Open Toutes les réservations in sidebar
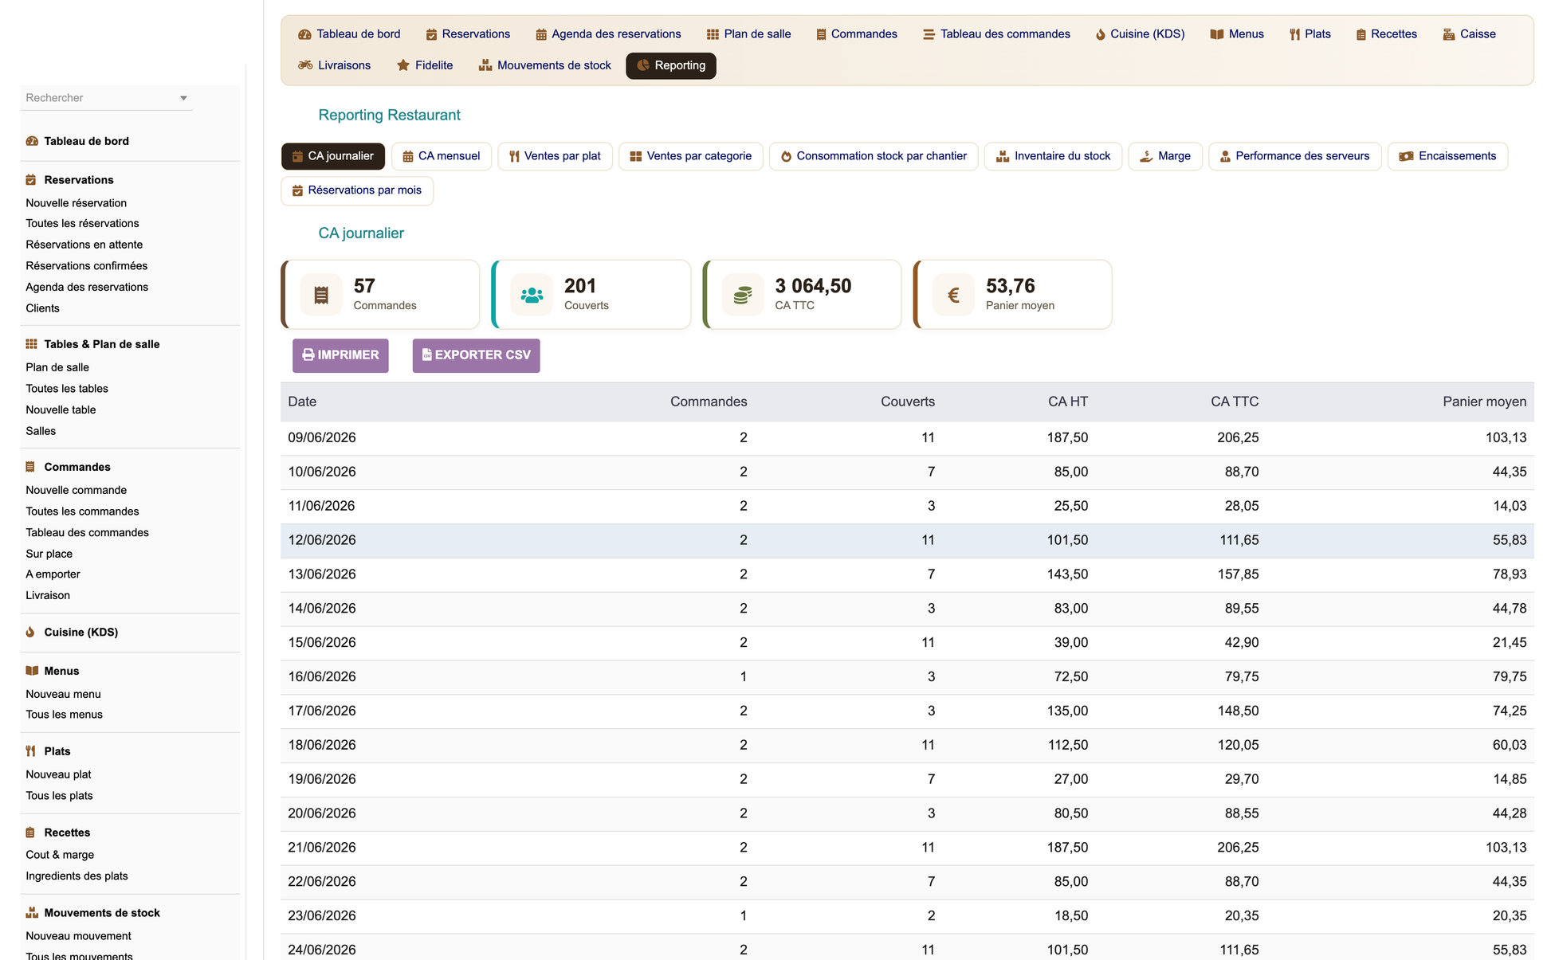This screenshot has width=1551, height=960. pos(82,223)
